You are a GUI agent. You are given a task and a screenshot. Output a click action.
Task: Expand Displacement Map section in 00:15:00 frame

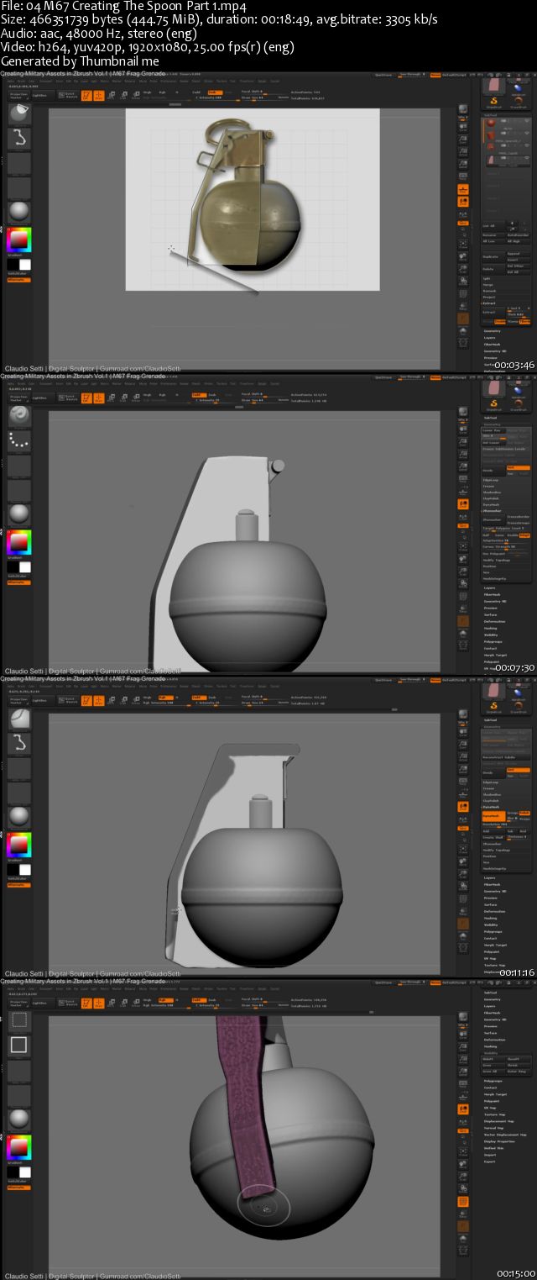click(x=498, y=1121)
